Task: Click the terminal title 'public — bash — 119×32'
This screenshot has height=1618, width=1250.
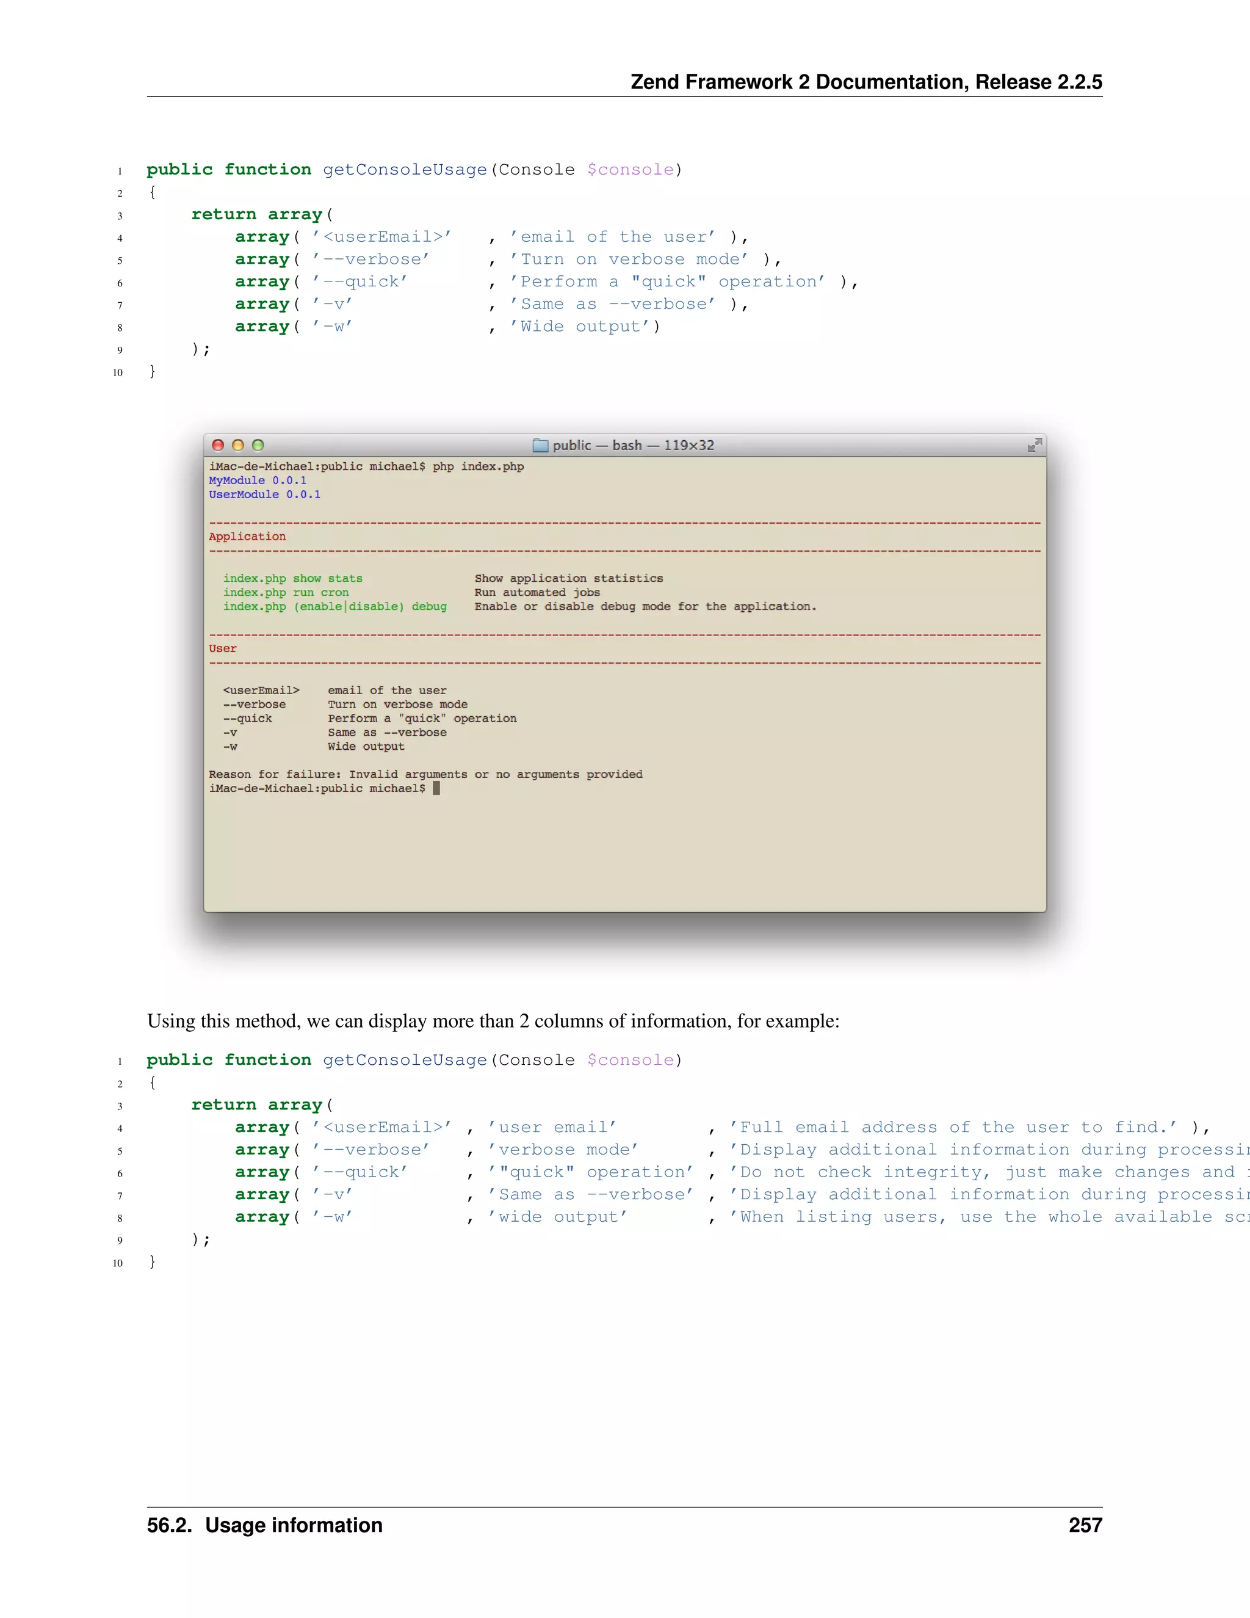Action: point(633,445)
